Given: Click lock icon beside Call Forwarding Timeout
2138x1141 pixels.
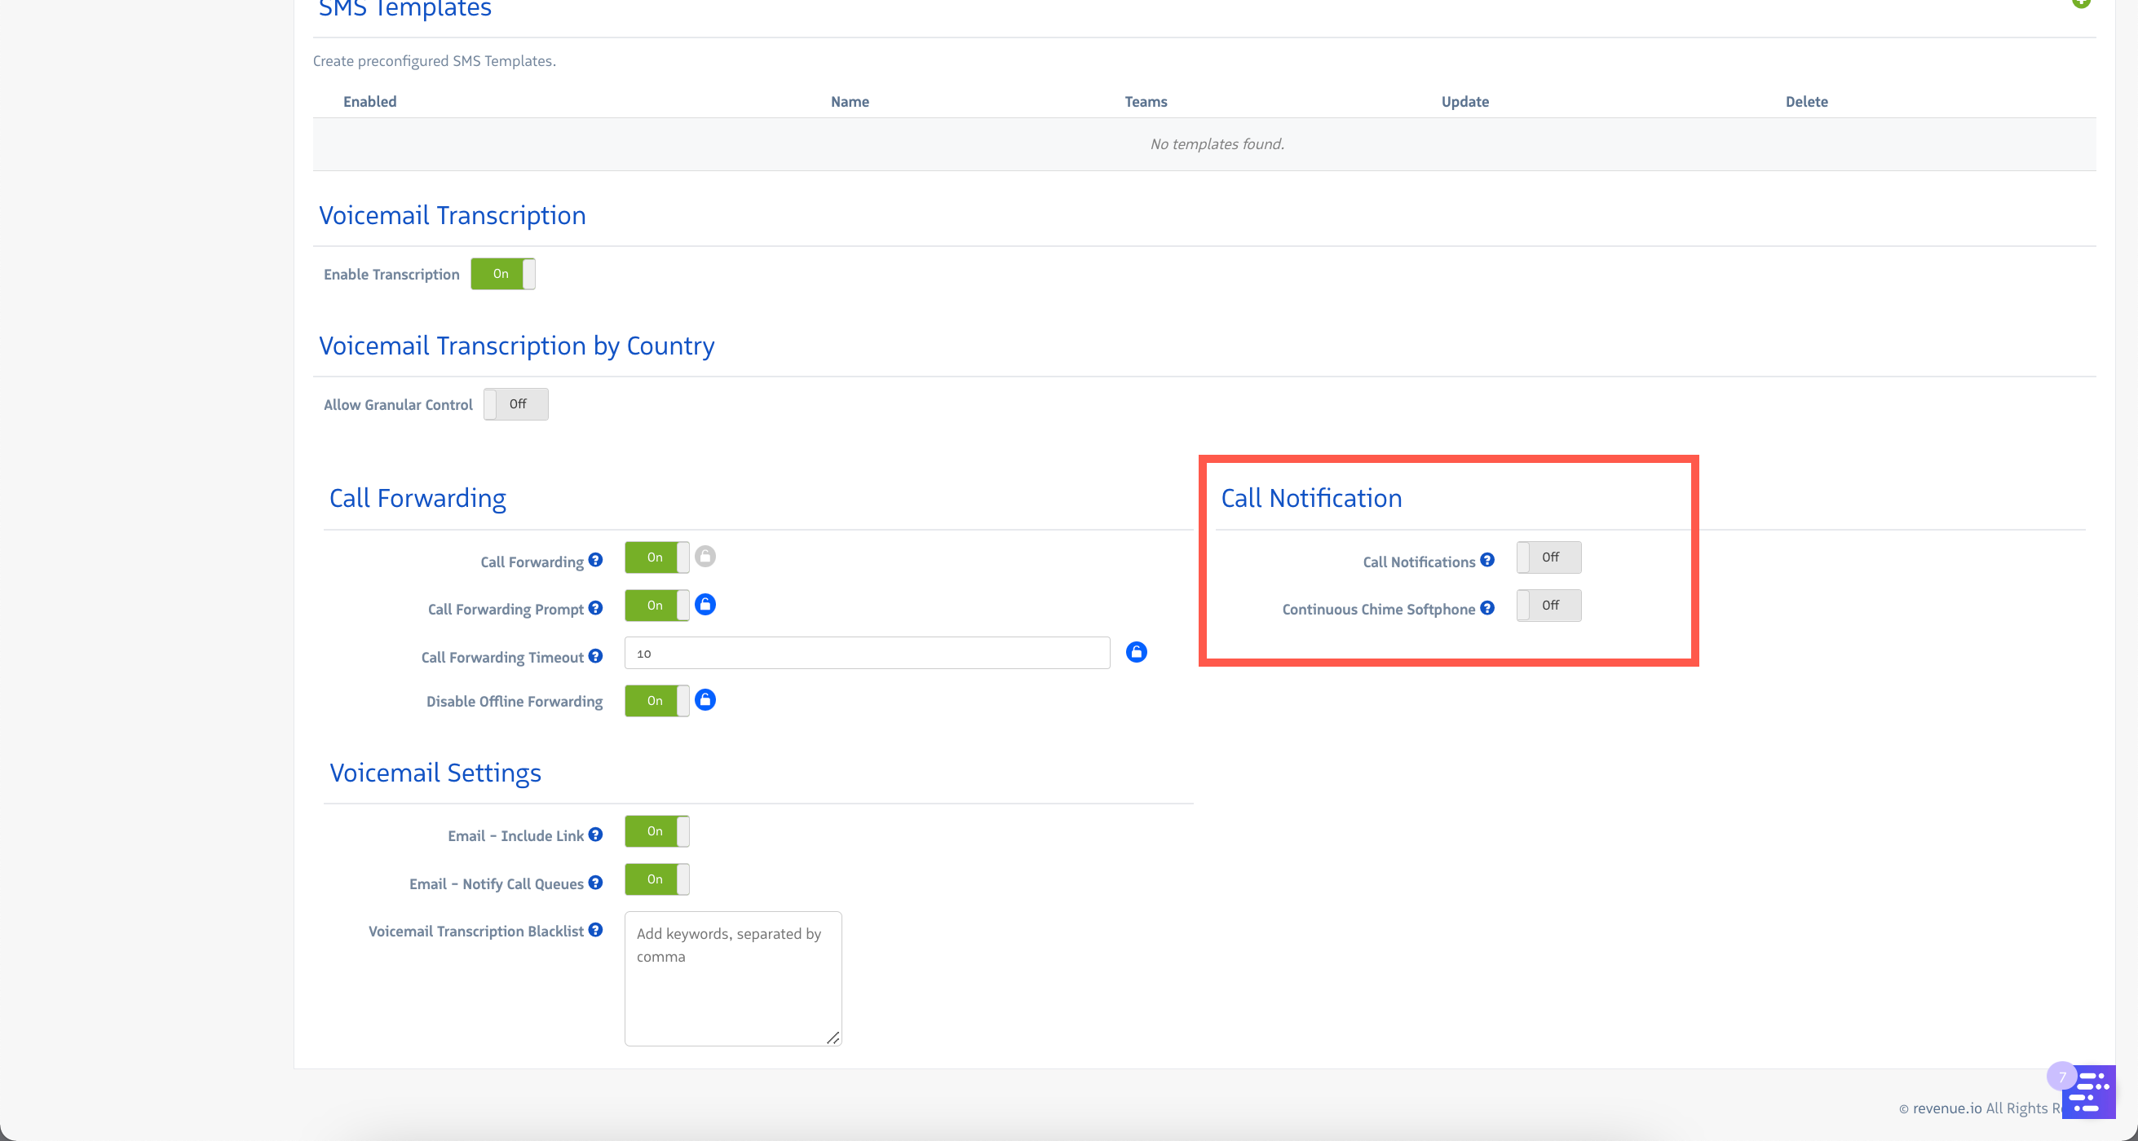Looking at the screenshot, I should click(x=1135, y=652).
